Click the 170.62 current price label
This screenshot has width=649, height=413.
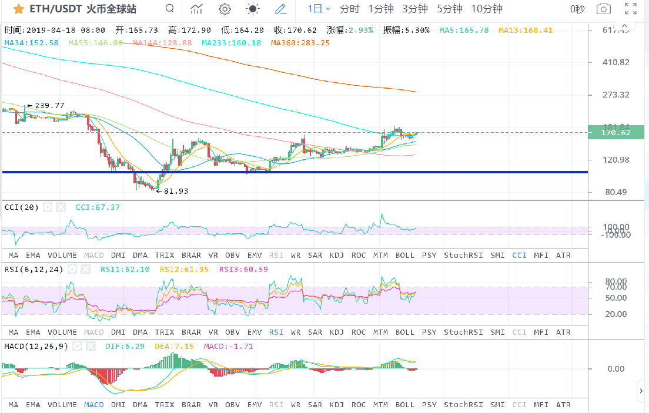coord(616,133)
